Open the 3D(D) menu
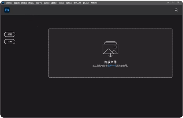This screenshot has width=183, height=118. tap(61, 3)
